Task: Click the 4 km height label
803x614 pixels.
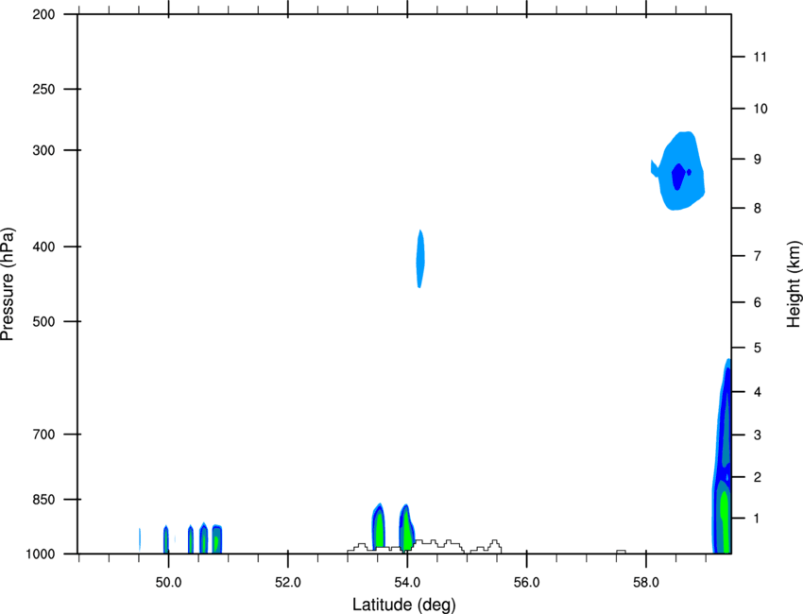Action: 758,392
